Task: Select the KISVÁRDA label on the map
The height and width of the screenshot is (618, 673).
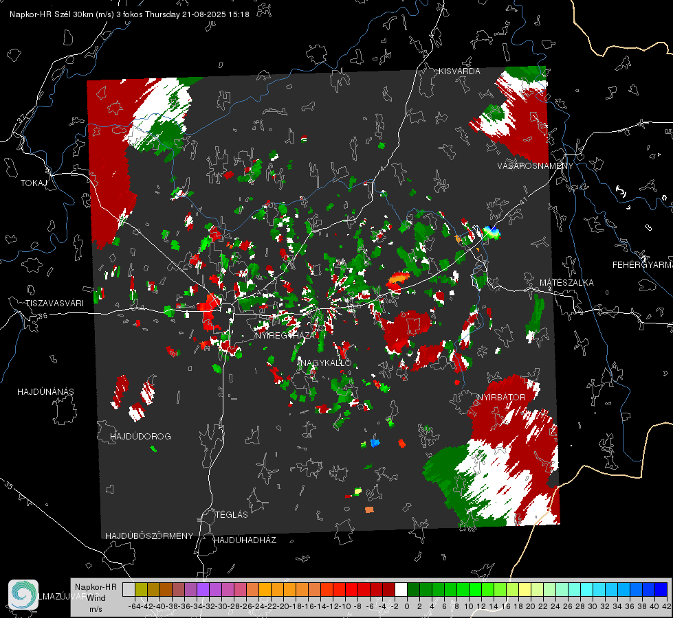Action: tap(459, 71)
